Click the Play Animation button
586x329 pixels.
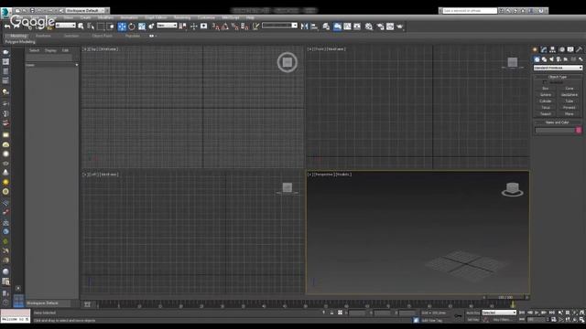(x=537, y=313)
